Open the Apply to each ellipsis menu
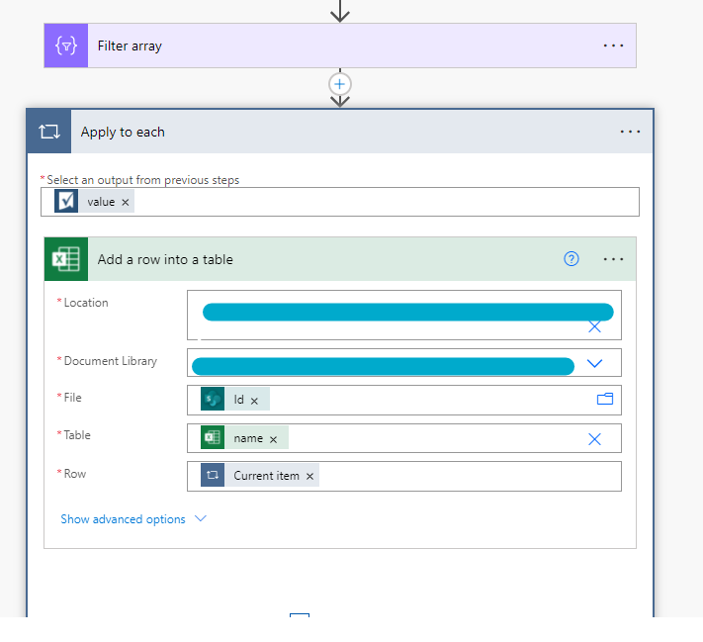Image resolution: width=703 pixels, height=642 pixels. [630, 132]
